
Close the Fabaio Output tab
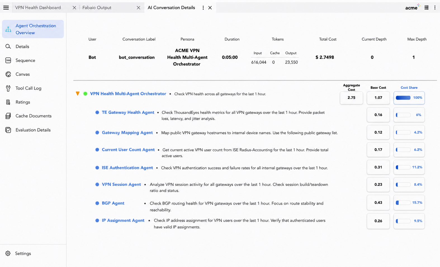(138, 8)
